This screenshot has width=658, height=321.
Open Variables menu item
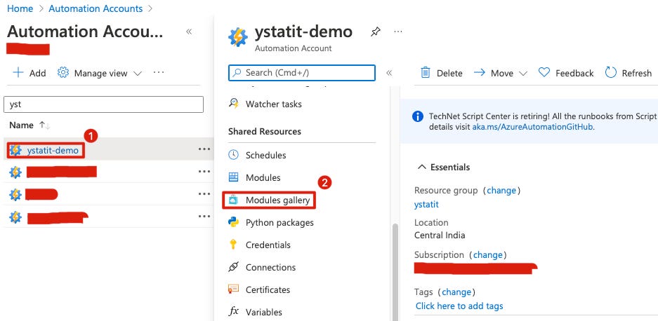[263, 312]
